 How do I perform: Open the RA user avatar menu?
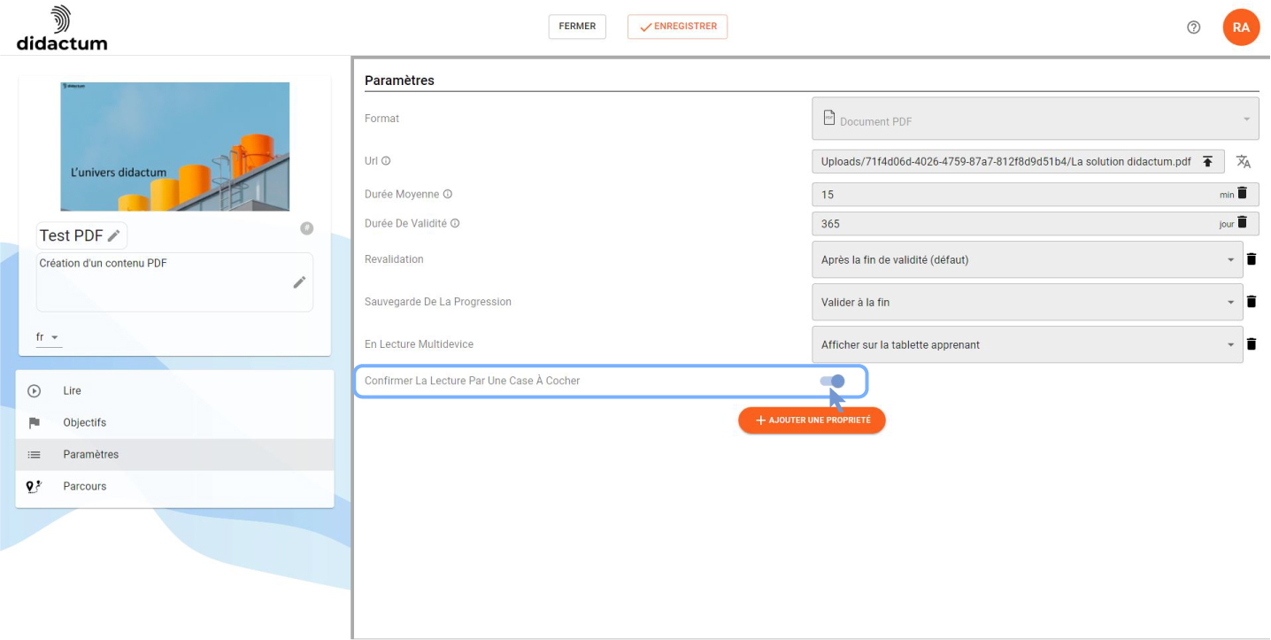click(x=1241, y=27)
